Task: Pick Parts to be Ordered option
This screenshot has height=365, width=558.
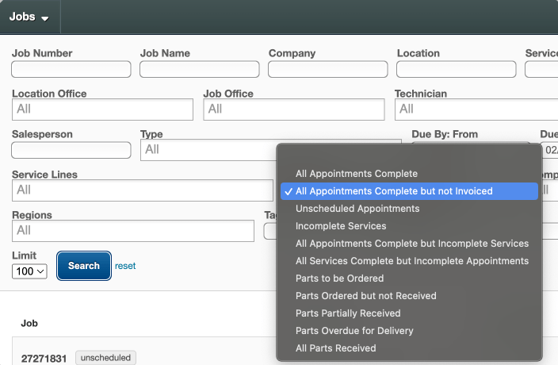Action: point(339,279)
